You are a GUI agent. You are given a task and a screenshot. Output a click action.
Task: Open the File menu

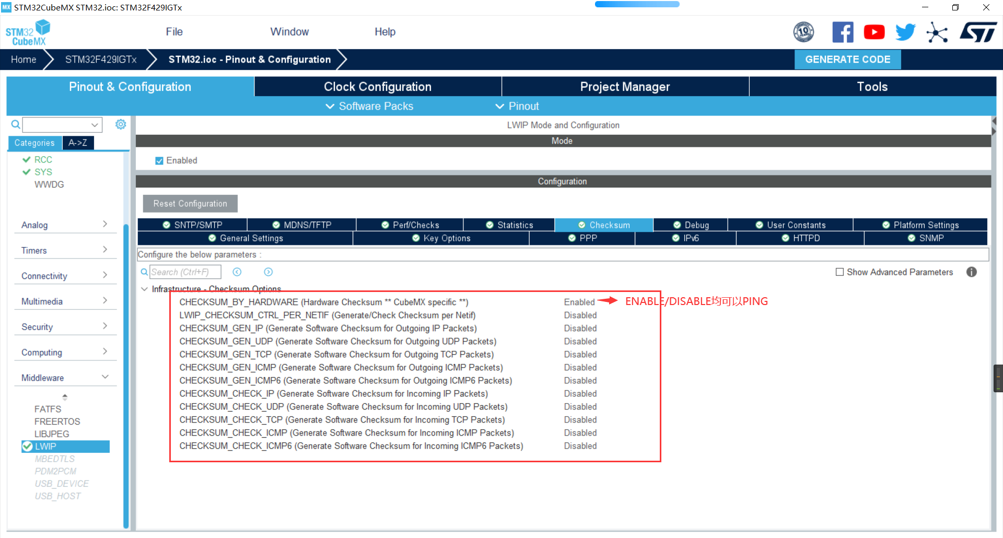[x=174, y=32]
